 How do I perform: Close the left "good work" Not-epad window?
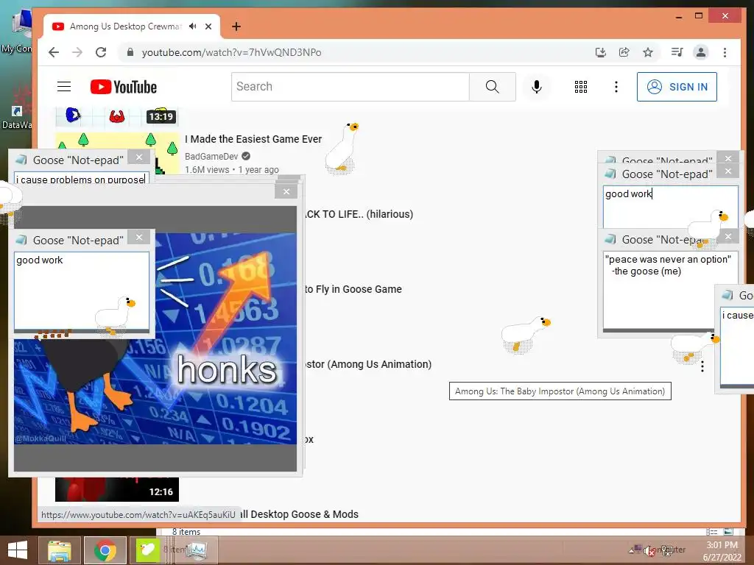(139, 237)
